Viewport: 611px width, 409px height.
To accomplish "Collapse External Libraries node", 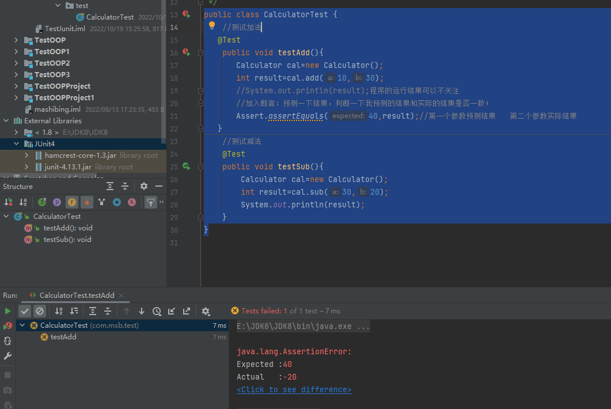I will coord(6,120).
